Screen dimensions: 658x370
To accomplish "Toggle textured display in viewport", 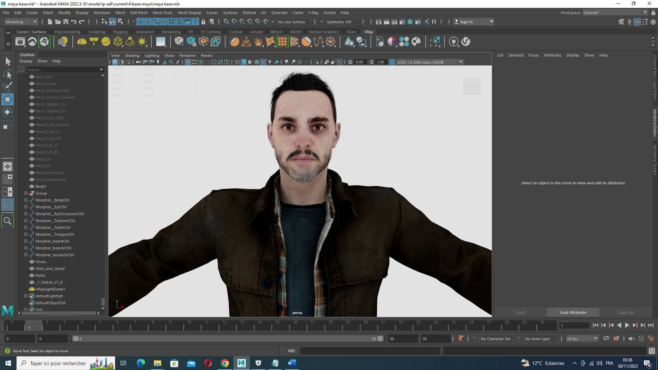I will [263, 62].
